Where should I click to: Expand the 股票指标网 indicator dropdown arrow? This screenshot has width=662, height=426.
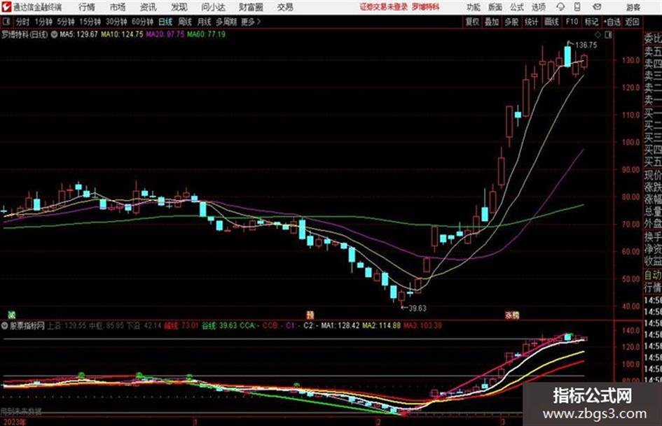(x=5, y=325)
